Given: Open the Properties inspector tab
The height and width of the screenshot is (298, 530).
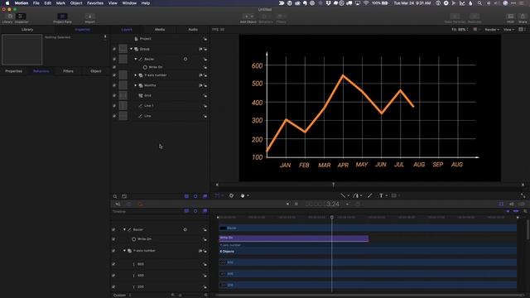Looking at the screenshot, I should coord(14,71).
